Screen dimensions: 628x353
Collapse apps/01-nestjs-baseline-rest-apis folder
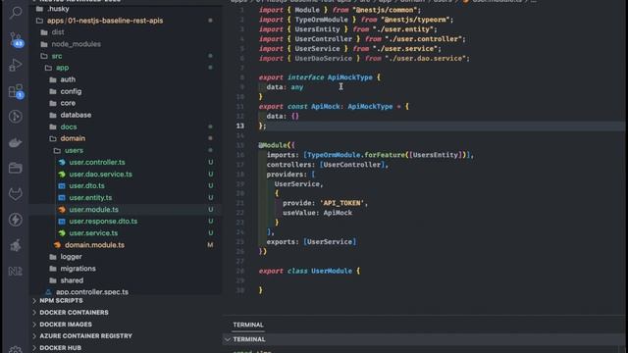pyautogui.click(x=105, y=21)
